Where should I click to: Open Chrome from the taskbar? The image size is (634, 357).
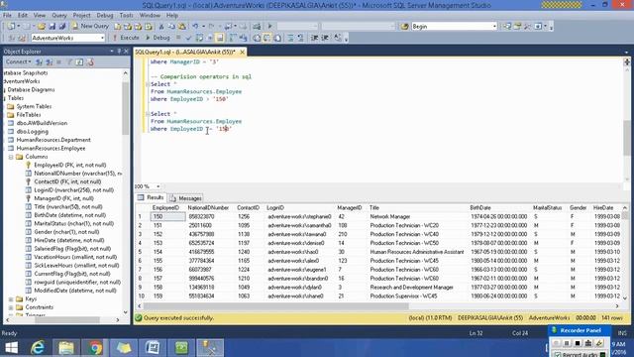pyautogui.click(x=95, y=348)
